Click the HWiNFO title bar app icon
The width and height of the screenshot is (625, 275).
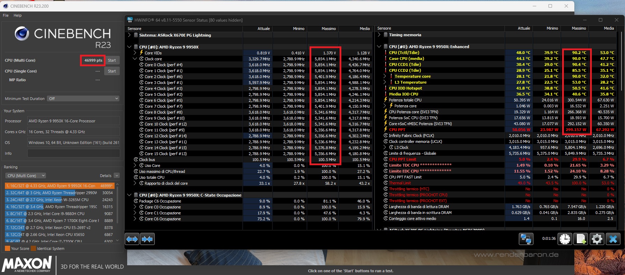pyautogui.click(x=130, y=20)
